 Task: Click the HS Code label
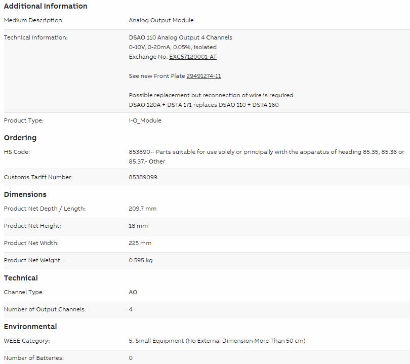click(17, 152)
